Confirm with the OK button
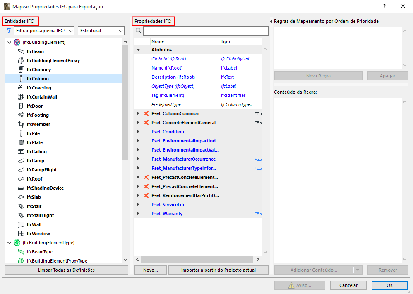 [x=389, y=285]
